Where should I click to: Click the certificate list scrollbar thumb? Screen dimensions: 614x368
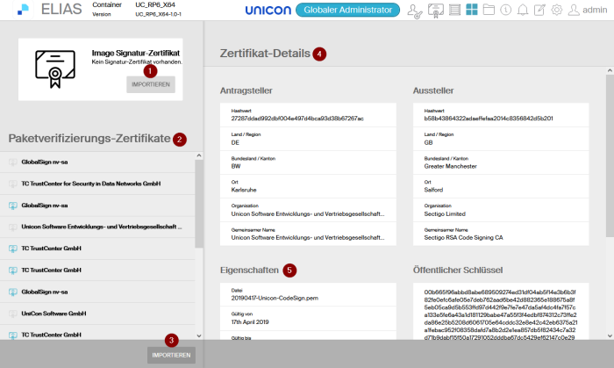[x=199, y=204]
